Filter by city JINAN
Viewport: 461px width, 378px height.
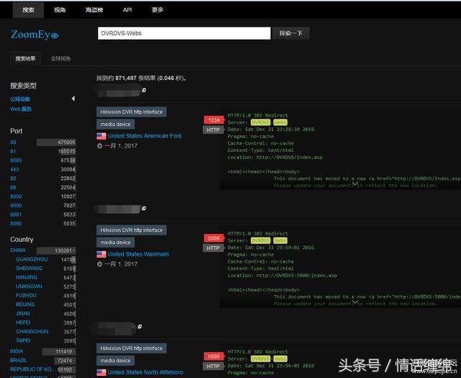pyautogui.click(x=23, y=314)
